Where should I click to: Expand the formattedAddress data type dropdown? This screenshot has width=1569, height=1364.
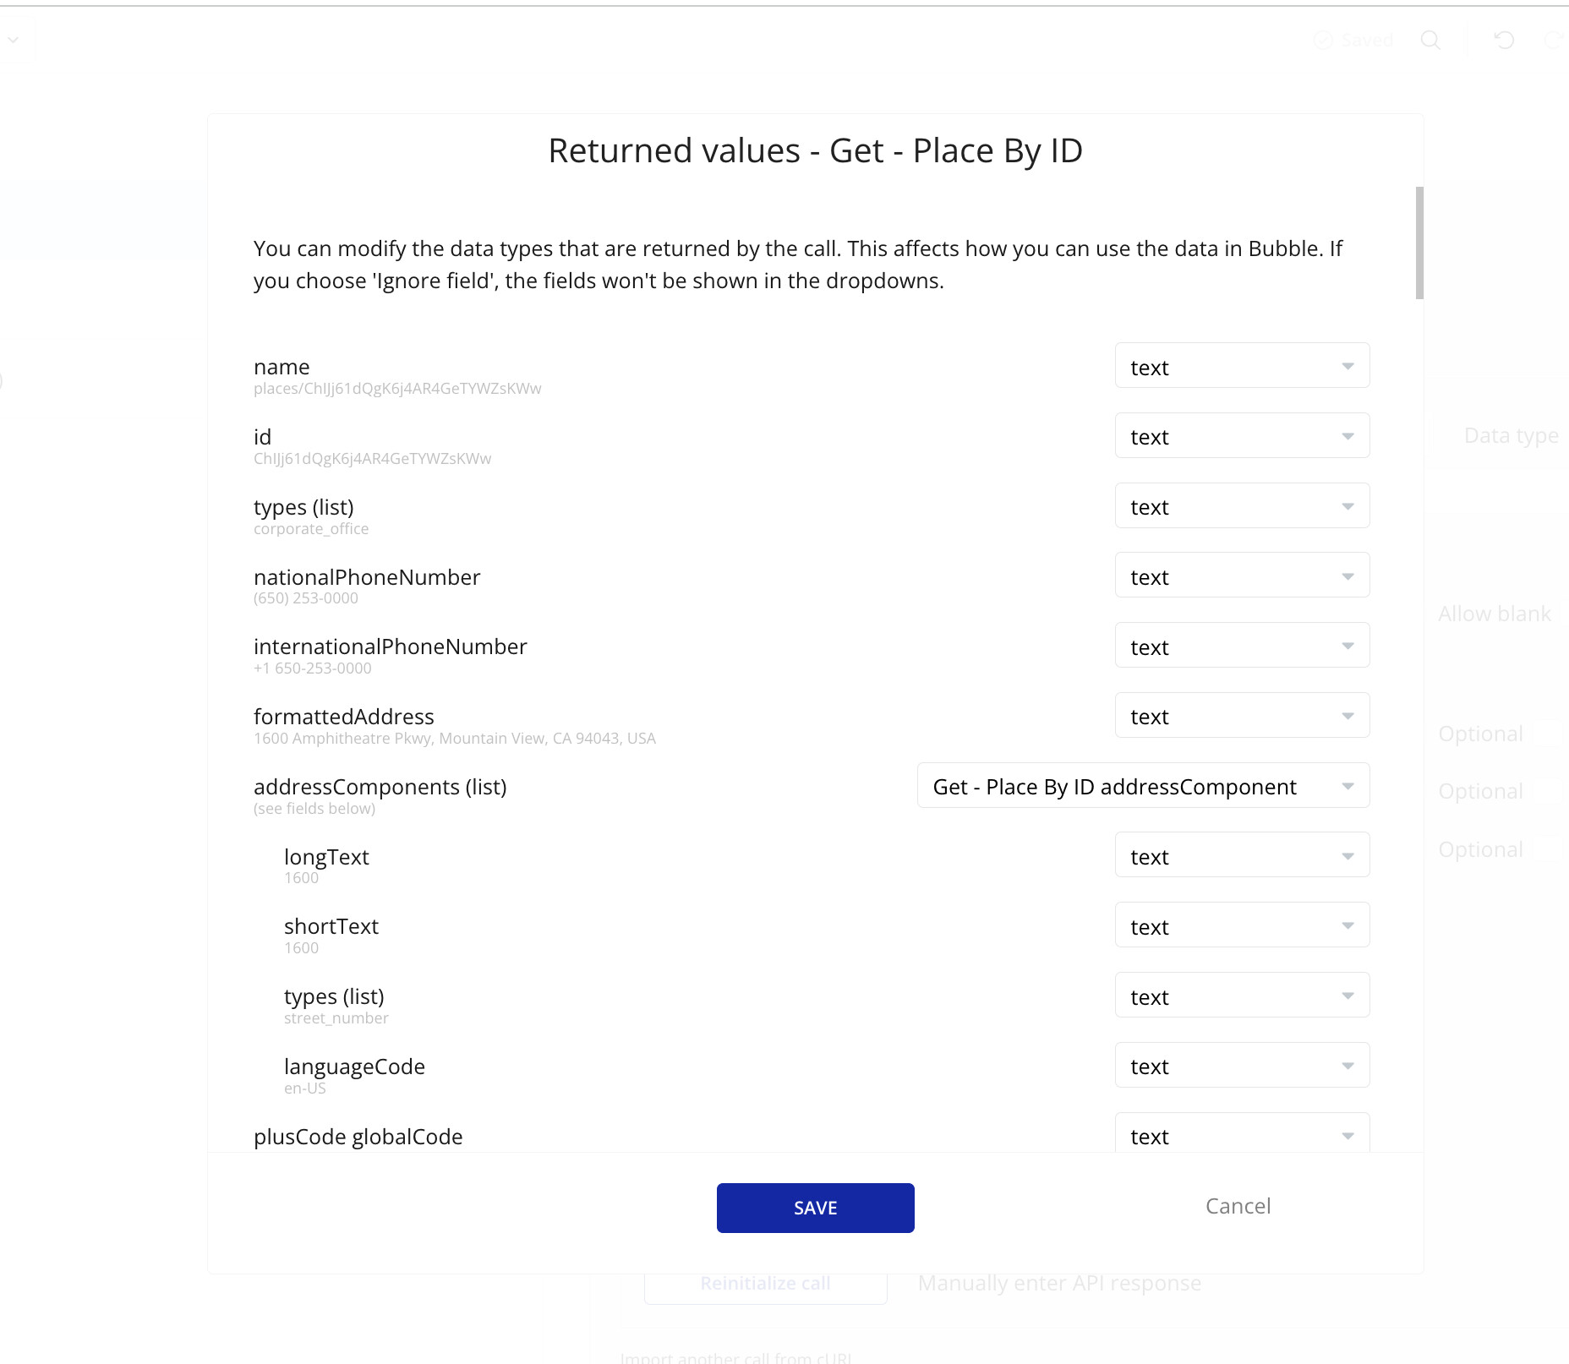(x=1242, y=716)
